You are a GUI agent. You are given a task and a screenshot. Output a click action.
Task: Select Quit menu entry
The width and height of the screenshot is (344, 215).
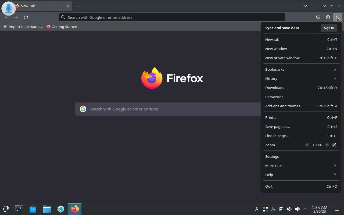coord(301,186)
